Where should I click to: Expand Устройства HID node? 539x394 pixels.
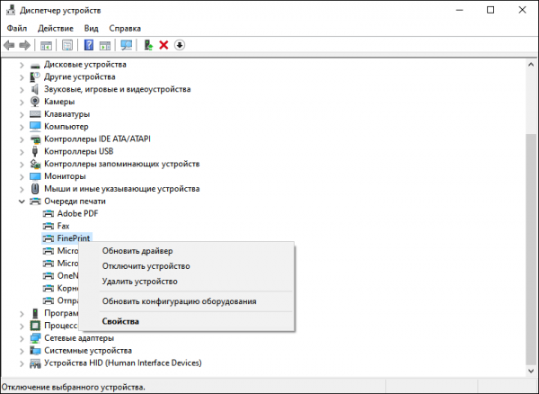(22, 363)
